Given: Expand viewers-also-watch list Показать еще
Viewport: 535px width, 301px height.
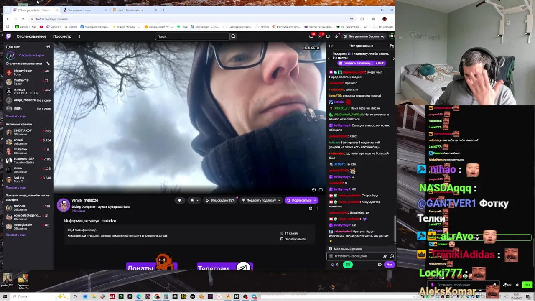Looking at the screenshot, I should pos(16,235).
